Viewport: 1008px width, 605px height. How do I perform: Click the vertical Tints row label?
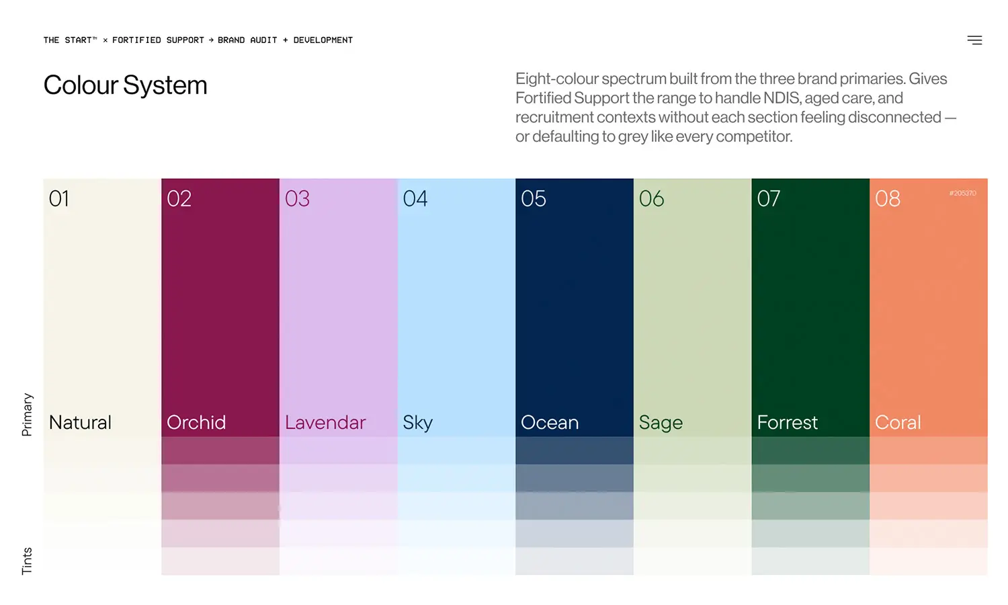click(x=27, y=561)
